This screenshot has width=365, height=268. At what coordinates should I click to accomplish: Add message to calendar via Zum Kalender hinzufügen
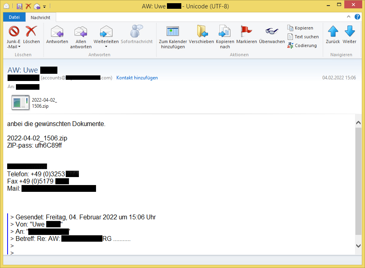click(173, 37)
